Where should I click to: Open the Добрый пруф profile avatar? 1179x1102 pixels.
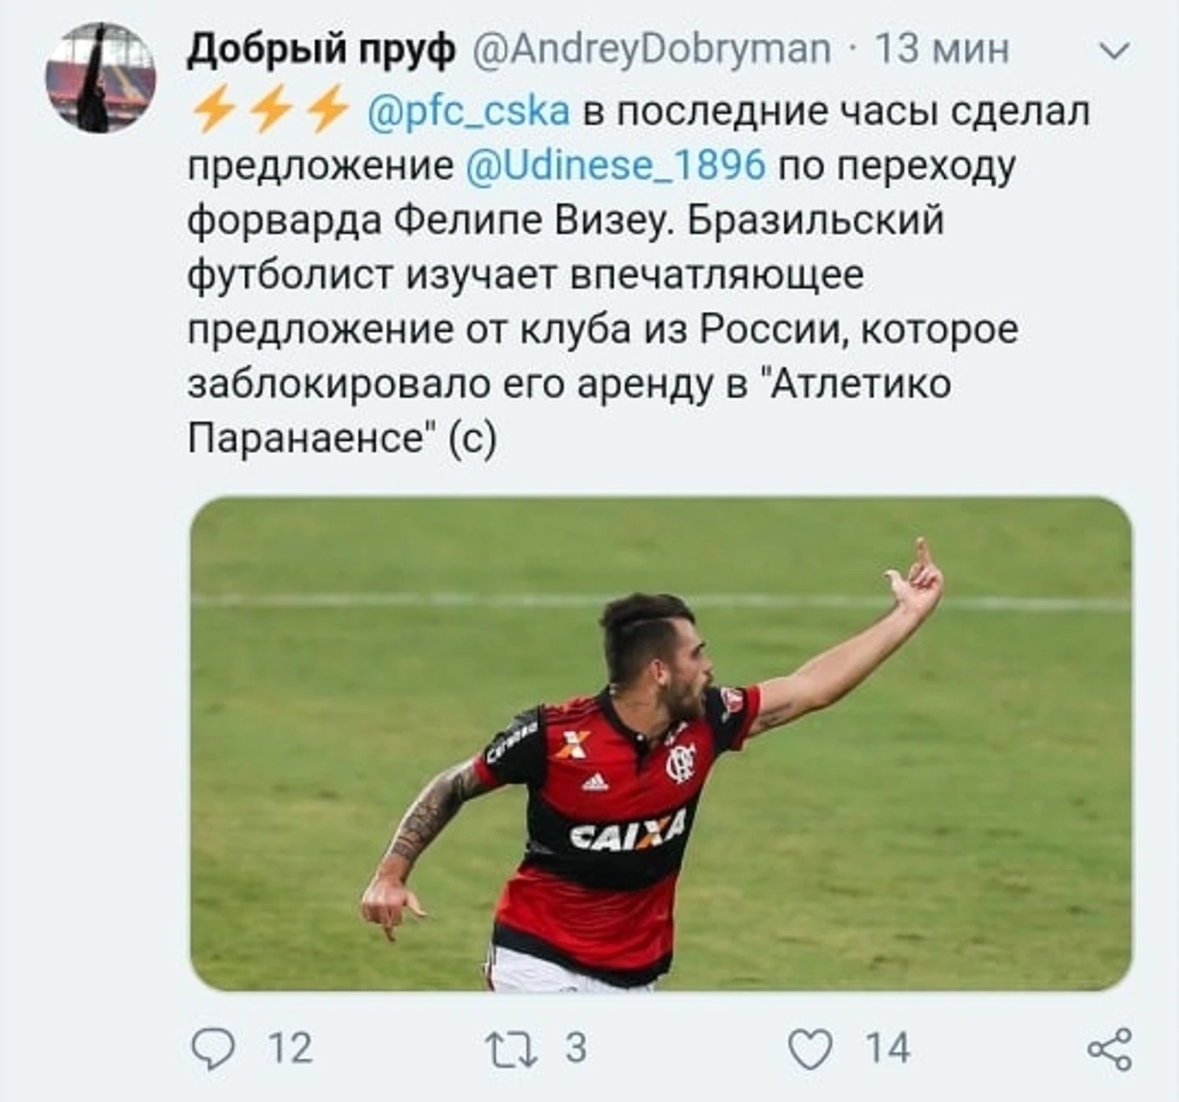[100, 78]
